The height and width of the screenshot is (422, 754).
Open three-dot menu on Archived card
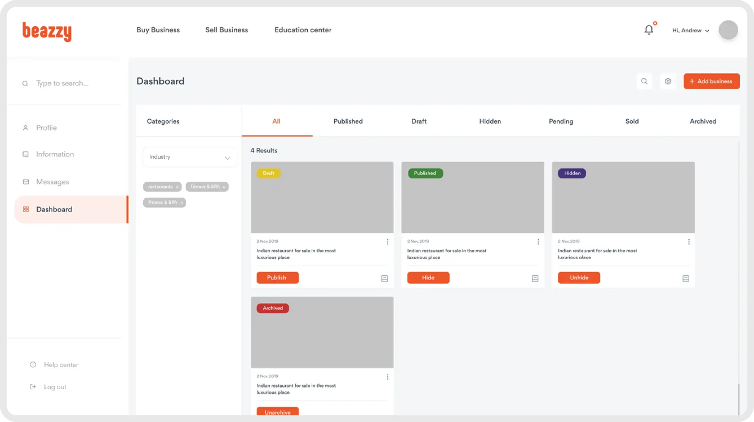pyautogui.click(x=387, y=377)
